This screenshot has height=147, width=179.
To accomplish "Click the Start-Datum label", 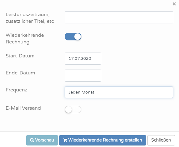I will [x=20, y=56].
